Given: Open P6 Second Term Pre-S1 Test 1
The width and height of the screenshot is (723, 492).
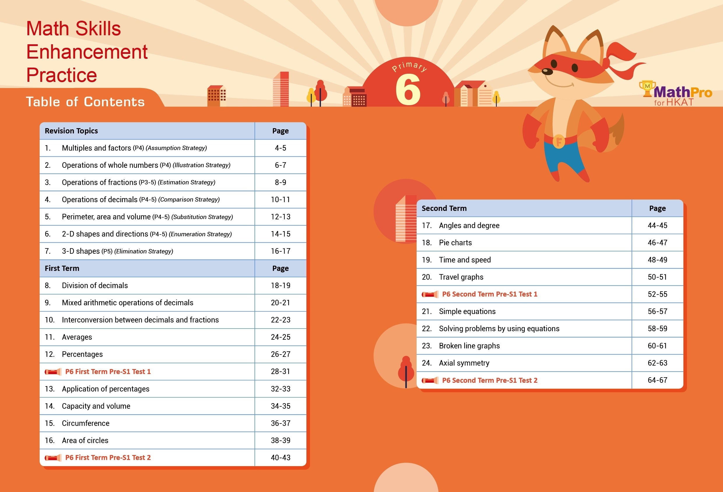Looking at the screenshot, I should pyautogui.click(x=490, y=294).
